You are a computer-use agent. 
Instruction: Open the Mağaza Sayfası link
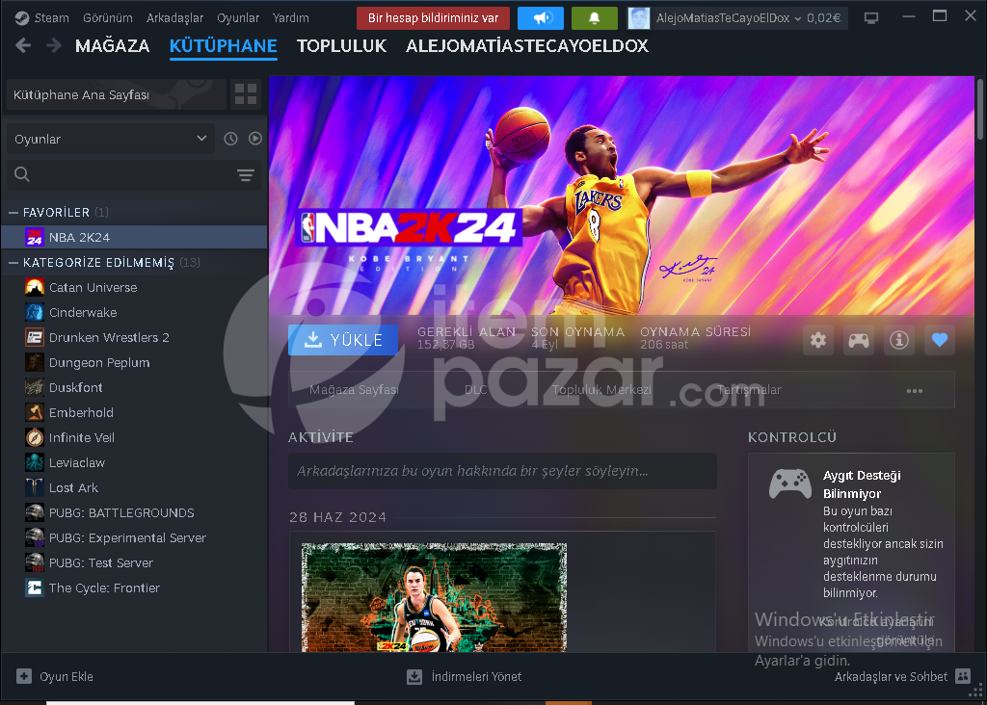coord(354,390)
